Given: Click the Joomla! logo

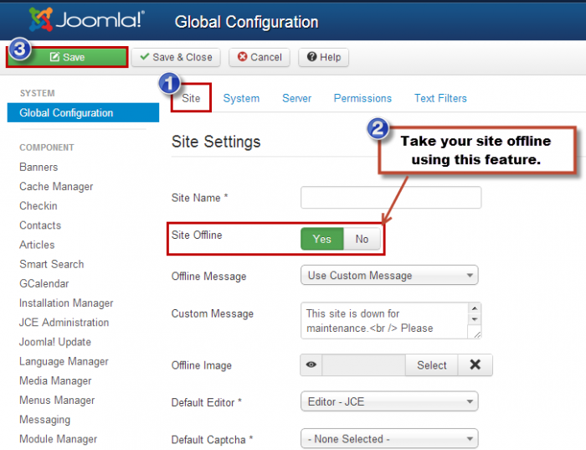Looking at the screenshot, I should click(x=87, y=19).
